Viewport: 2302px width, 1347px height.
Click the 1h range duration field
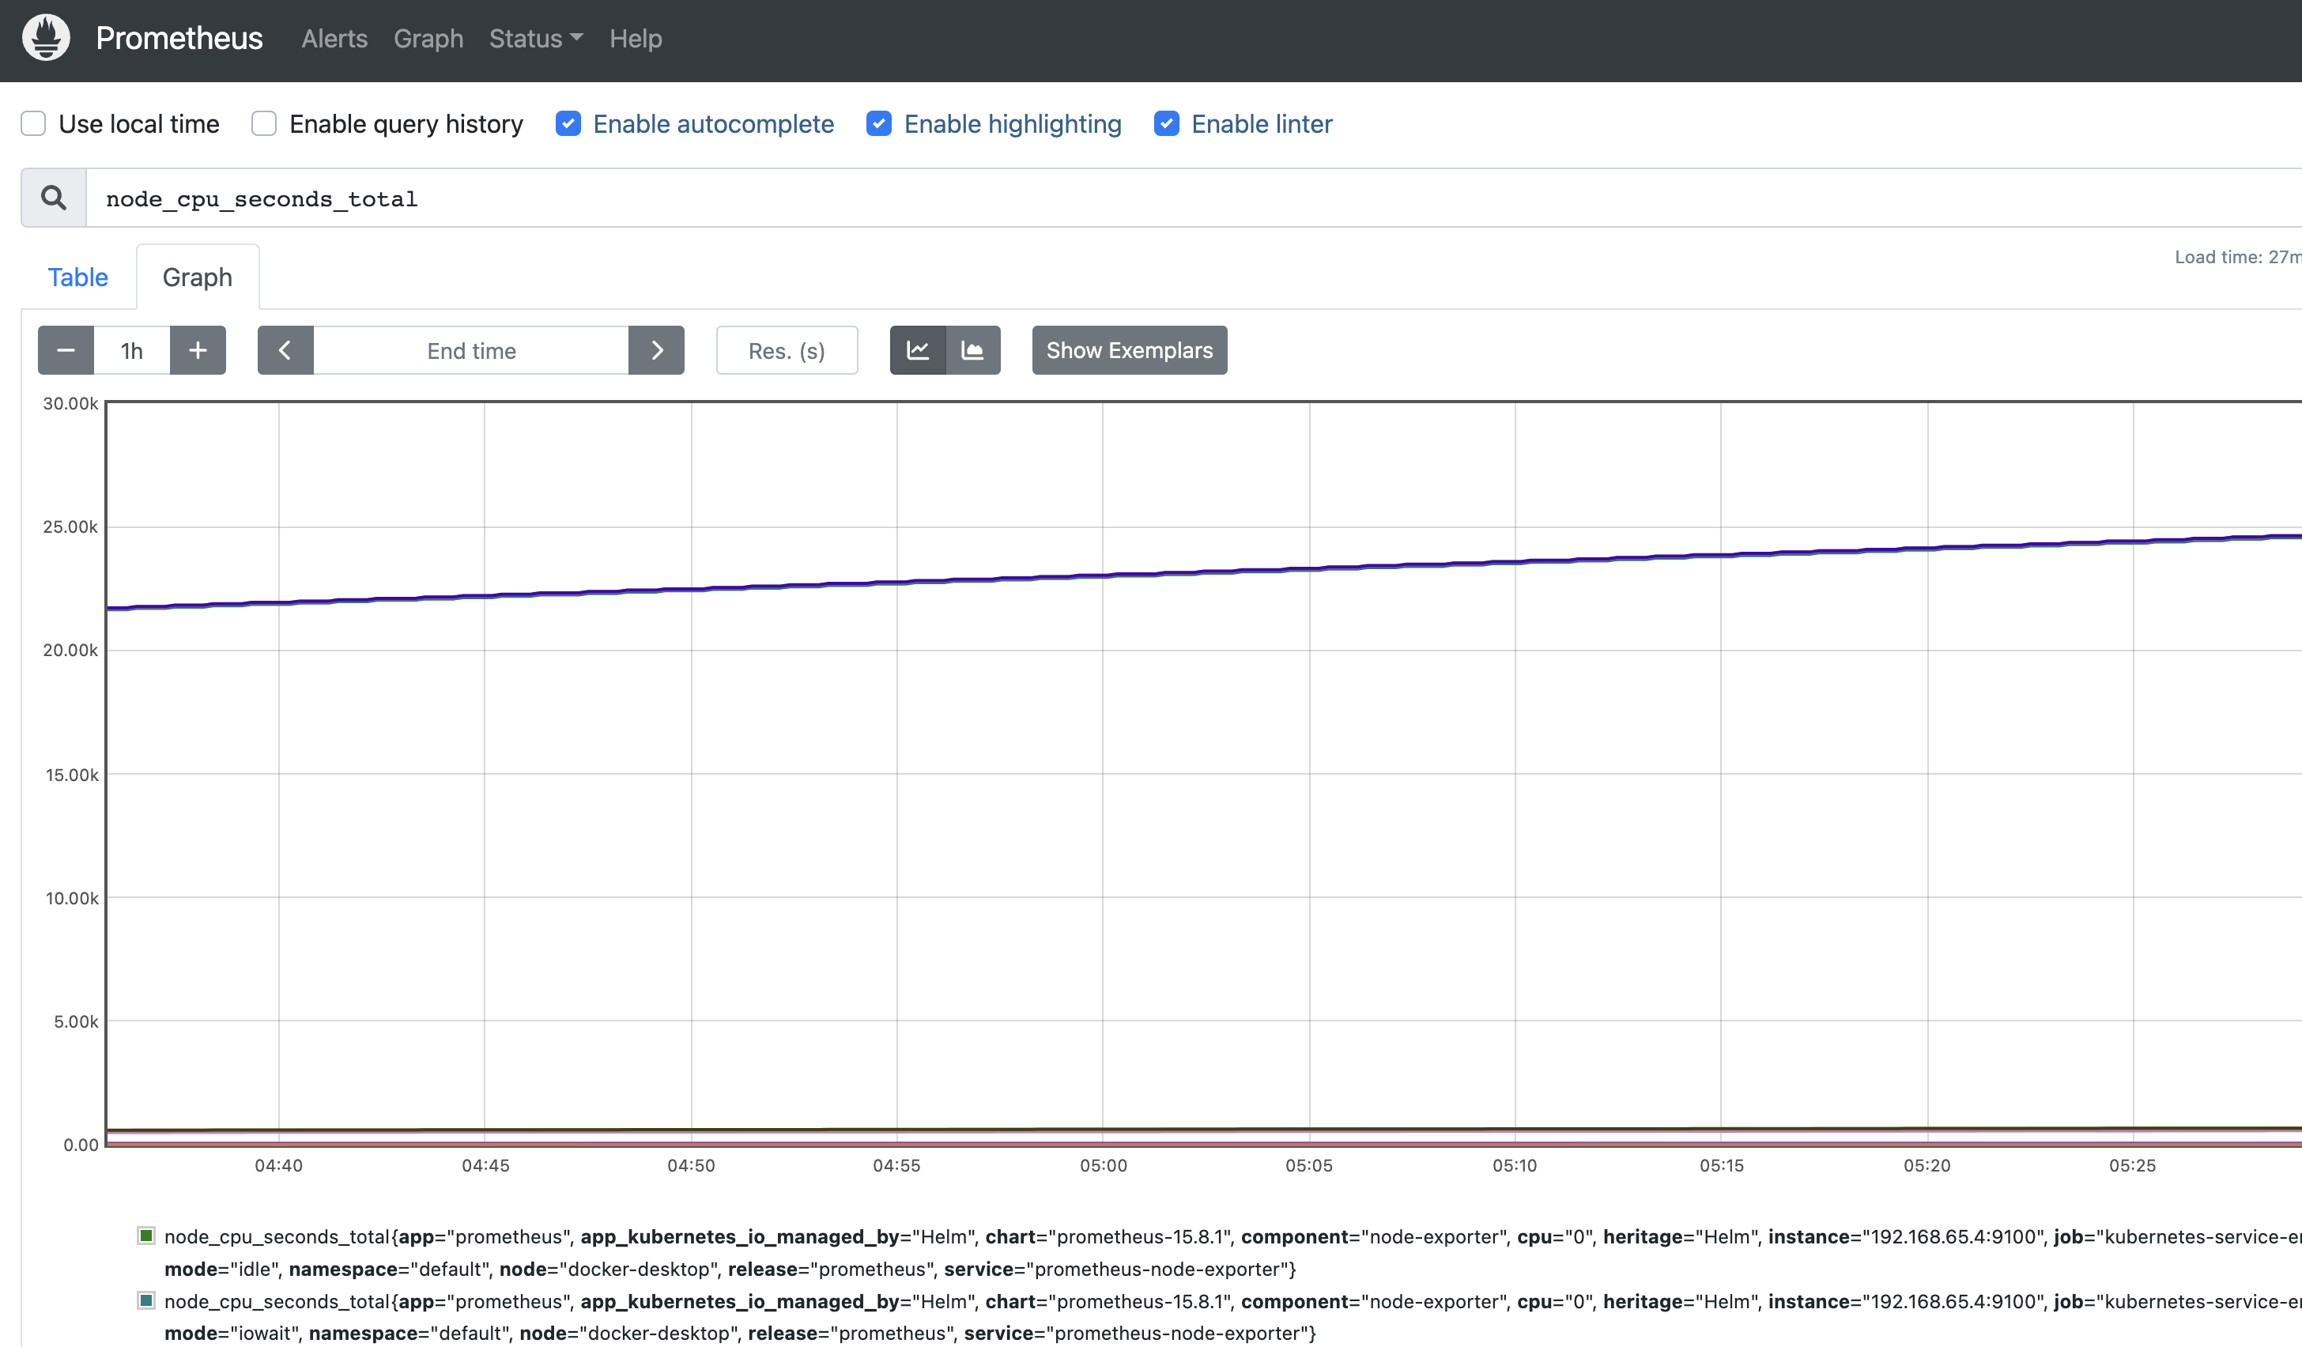tap(131, 349)
